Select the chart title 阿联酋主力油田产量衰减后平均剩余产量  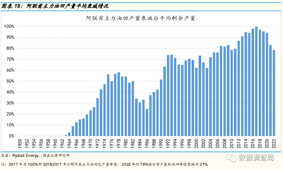point(141,18)
